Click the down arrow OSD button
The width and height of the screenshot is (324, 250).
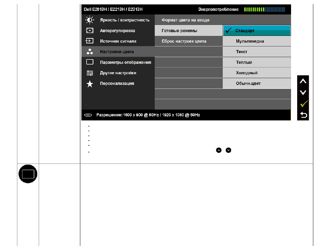click(303, 93)
